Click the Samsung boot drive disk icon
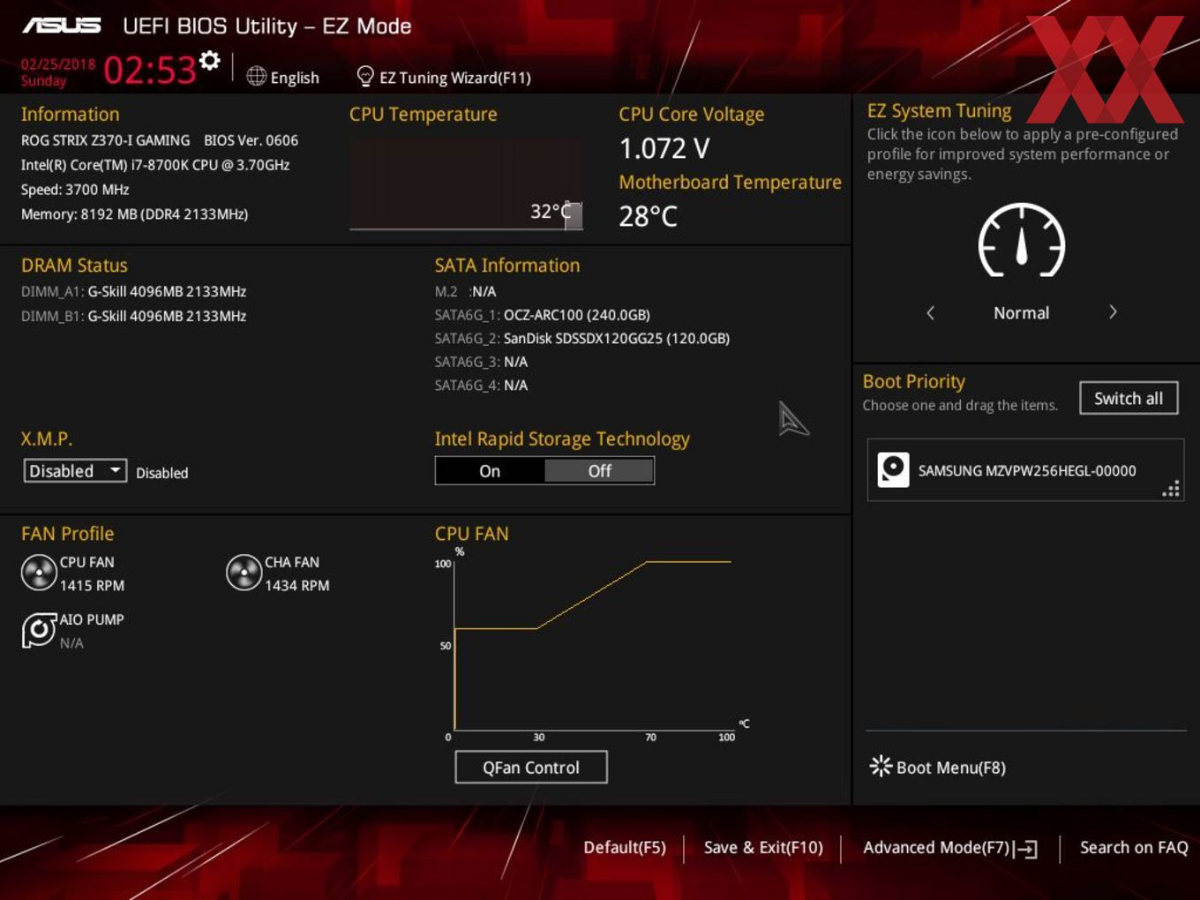The width and height of the screenshot is (1200, 900). (x=893, y=470)
